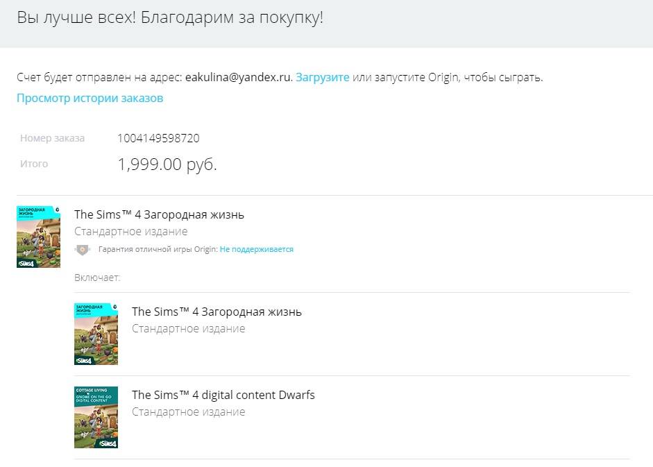Click "Стандартное издание" just above the guarantee line
Viewport: 653px width, 467px height.
coord(130,232)
